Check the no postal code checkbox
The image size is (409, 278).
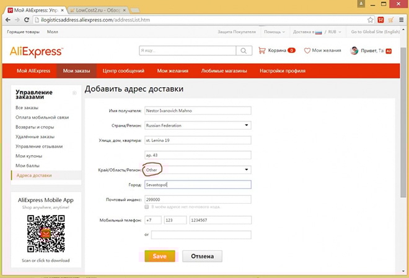point(146,207)
